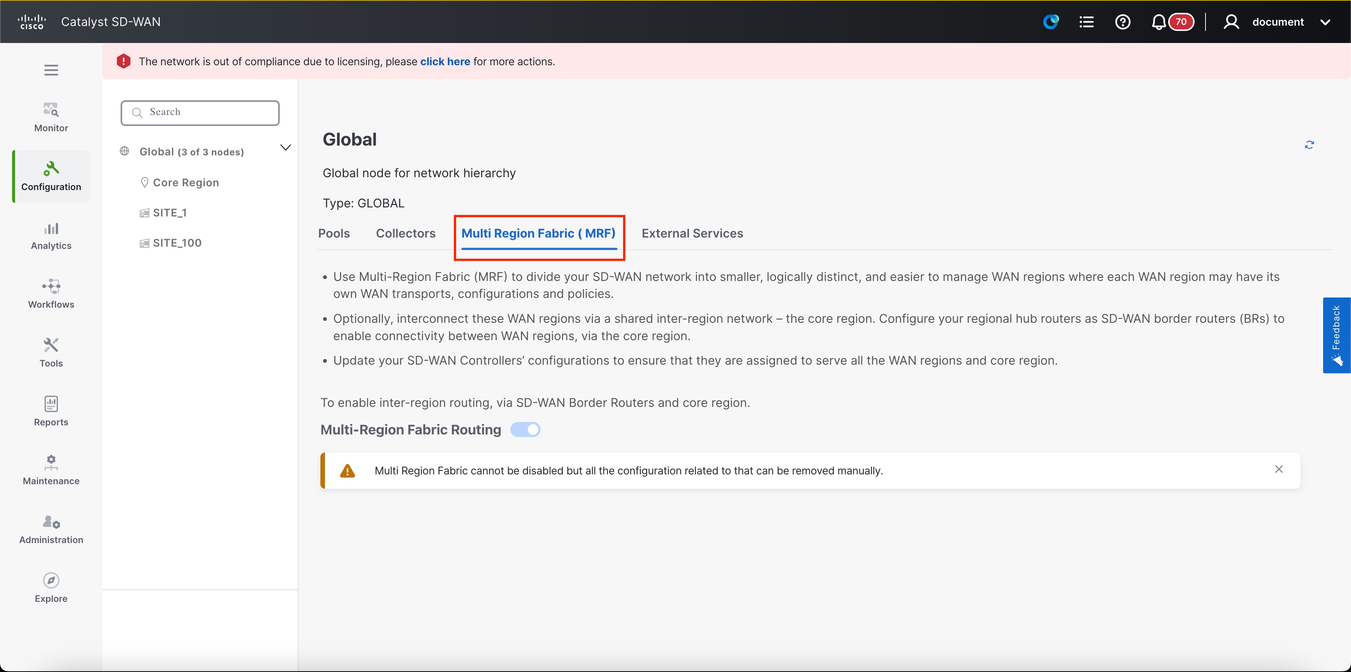This screenshot has height=672, width=1351.
Task: Open the task list icon in header
Action: 1087,21
